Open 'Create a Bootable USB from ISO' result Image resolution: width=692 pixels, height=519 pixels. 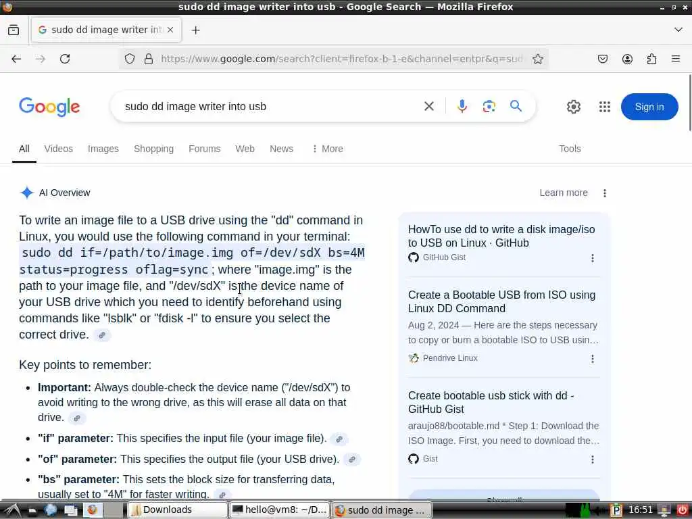[x=501, y=301]
